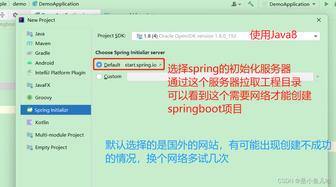Click the green Run button in toolbar

pyautogui.click(x=326, y=4)
